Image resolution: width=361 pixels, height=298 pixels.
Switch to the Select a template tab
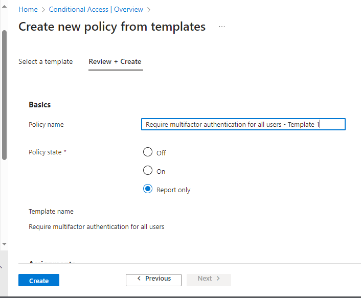(46, 61)
